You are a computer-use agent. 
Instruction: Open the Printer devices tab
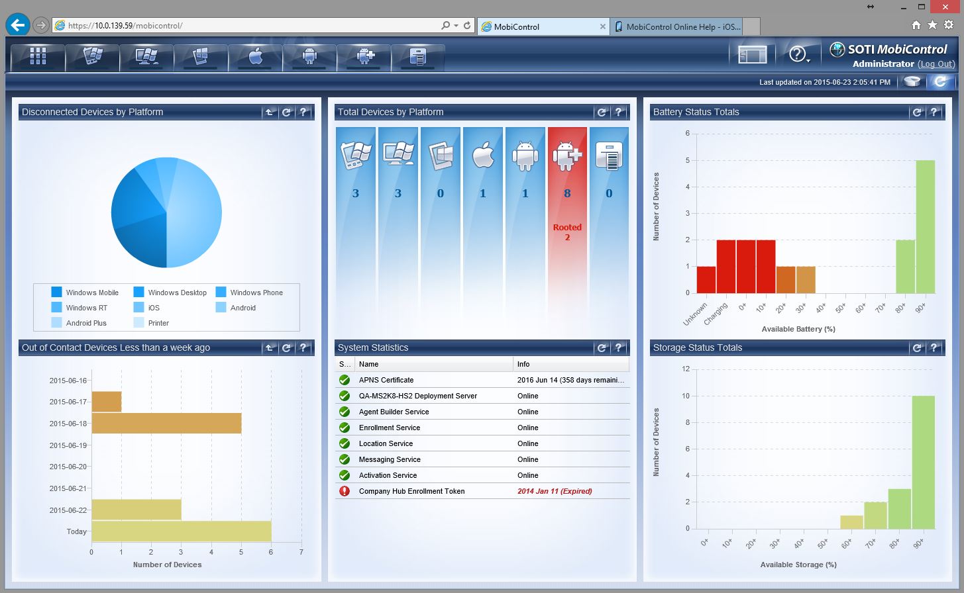[418, 58]
